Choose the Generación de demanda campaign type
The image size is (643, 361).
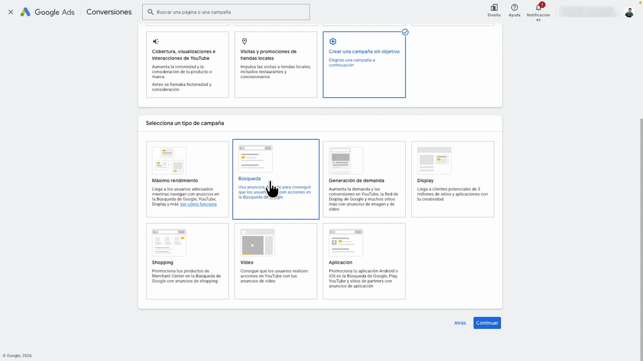pos(364,179)
